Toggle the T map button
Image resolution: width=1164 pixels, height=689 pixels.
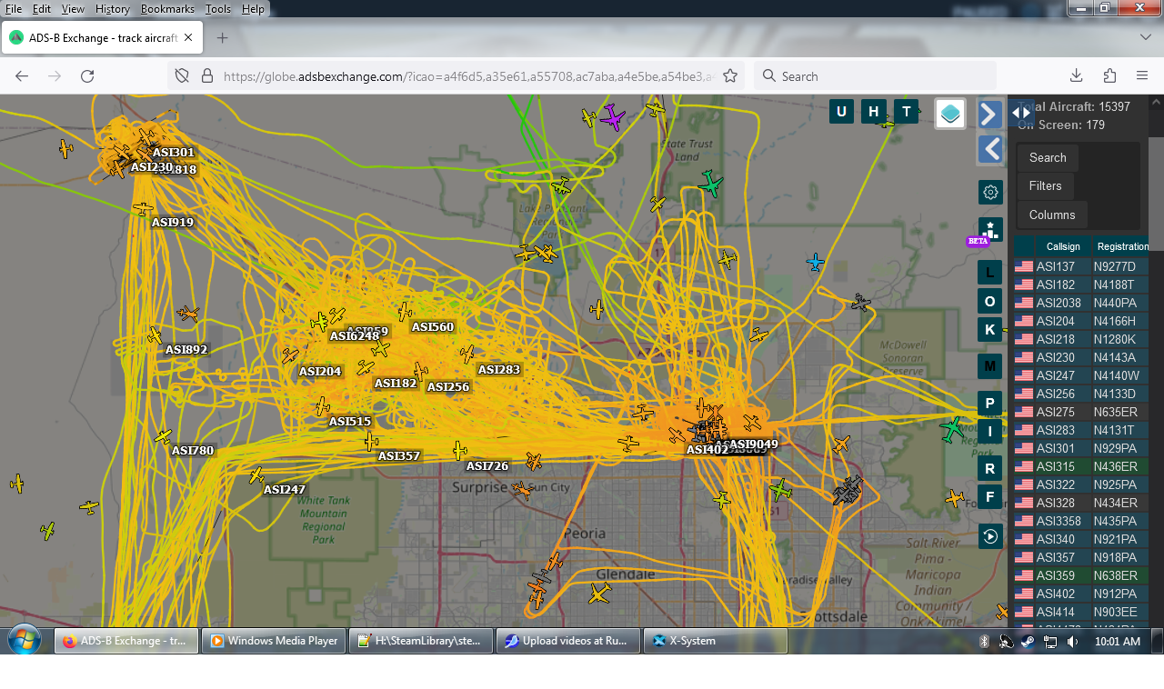(906, 112)
